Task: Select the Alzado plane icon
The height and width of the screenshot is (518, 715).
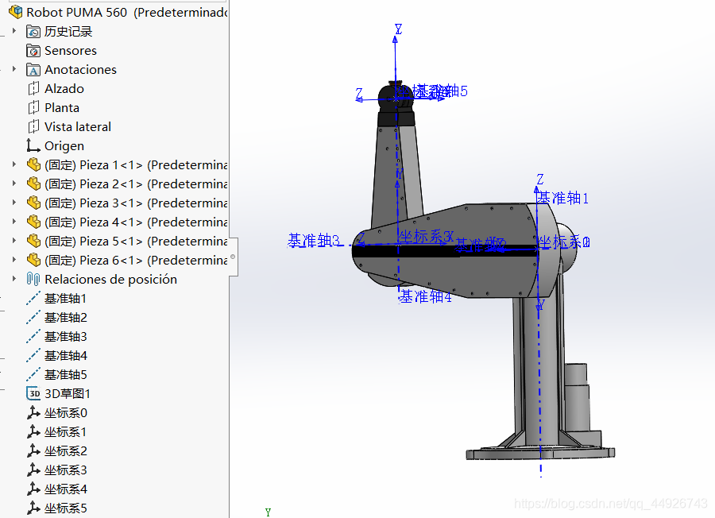Action: (x=33, y=88)
